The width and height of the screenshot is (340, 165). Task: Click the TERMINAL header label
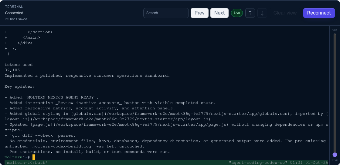coord(14,7)
